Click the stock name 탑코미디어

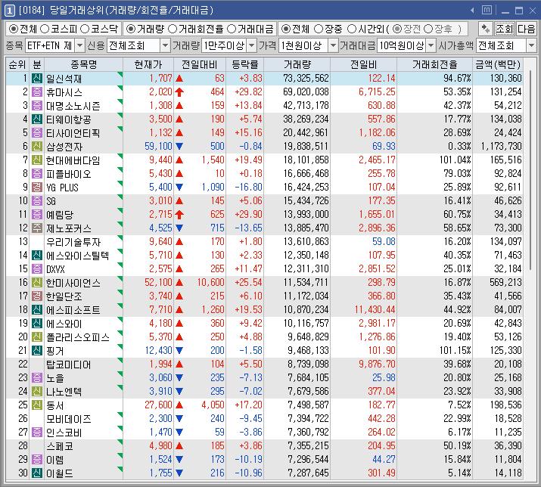tap(69, 364)
